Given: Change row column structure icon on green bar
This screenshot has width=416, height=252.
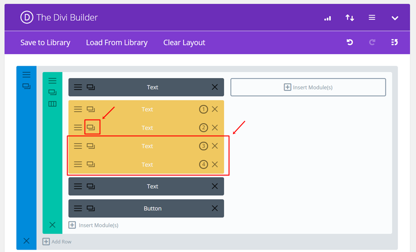Looking at the screenshot, I should [x=52, y=104].
